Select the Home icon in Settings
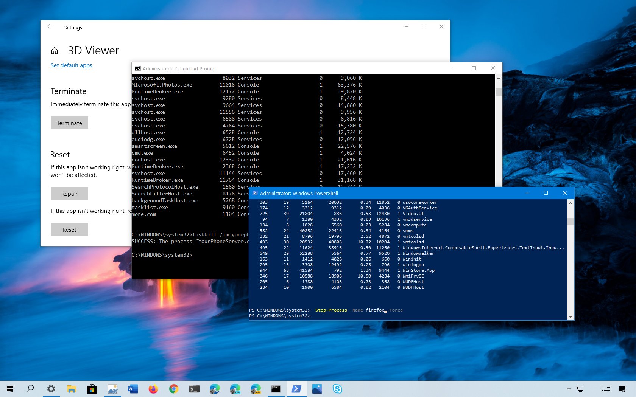Screen dimensions: 636x397 click(55, 50)
